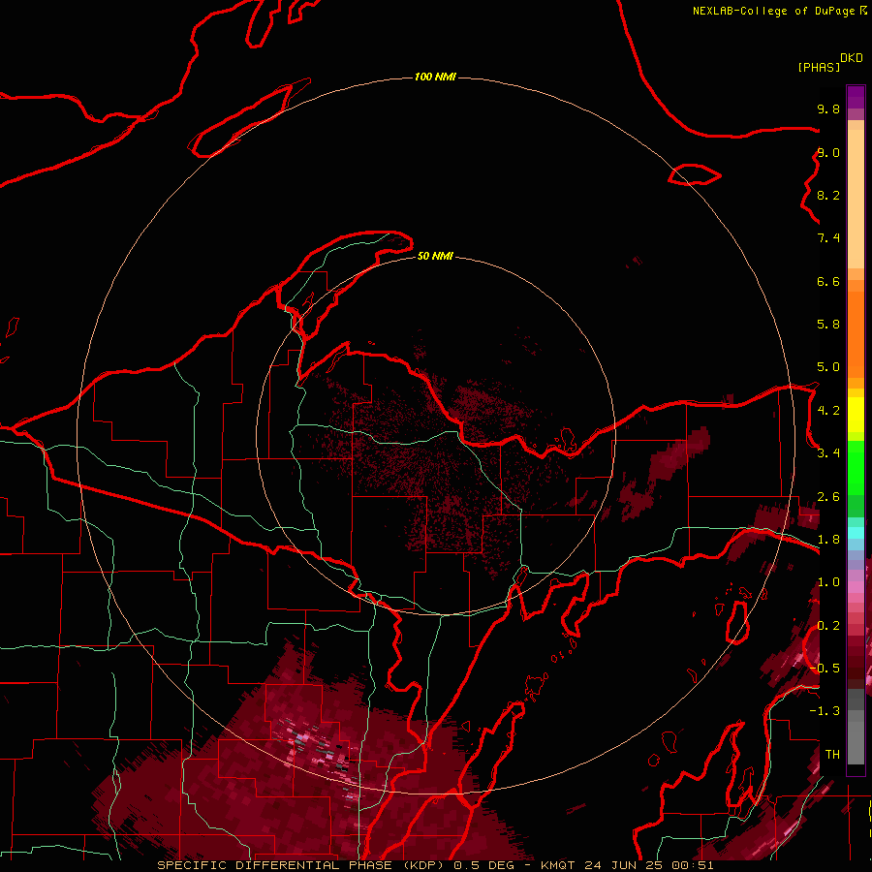This screenshot has width=872, height=872.
Task: Select the 50 NMI range ring label
Action: [435, 256]
